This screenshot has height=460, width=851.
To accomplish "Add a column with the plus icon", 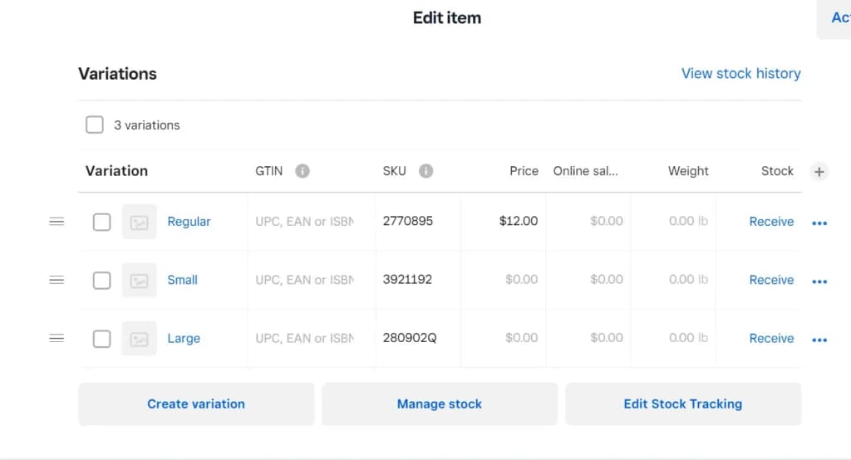I will point(819,171).
